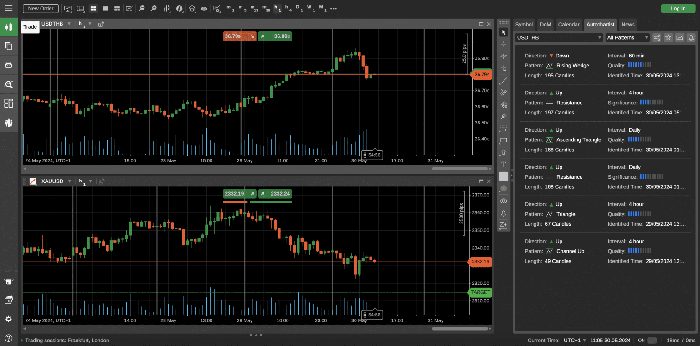700x346 pixels.
Task: Open the UTC+1 timezone dropdown
Action: click(574, 341)
